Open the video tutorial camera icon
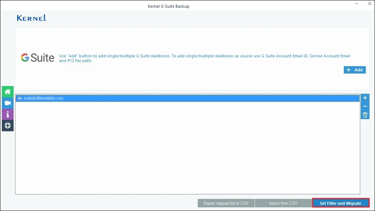375x211 pixels. tap(8, 103)
